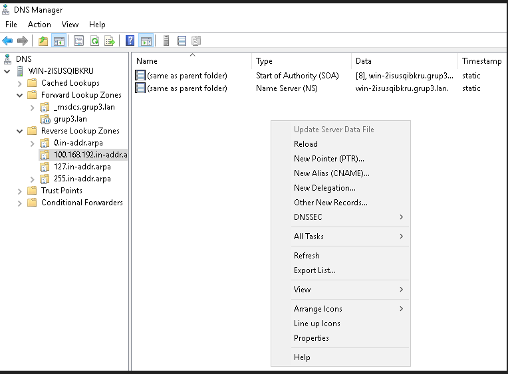Sort by the Name column header
The height and width of the screenshot is (374, 508).
(x=191, y=61)
